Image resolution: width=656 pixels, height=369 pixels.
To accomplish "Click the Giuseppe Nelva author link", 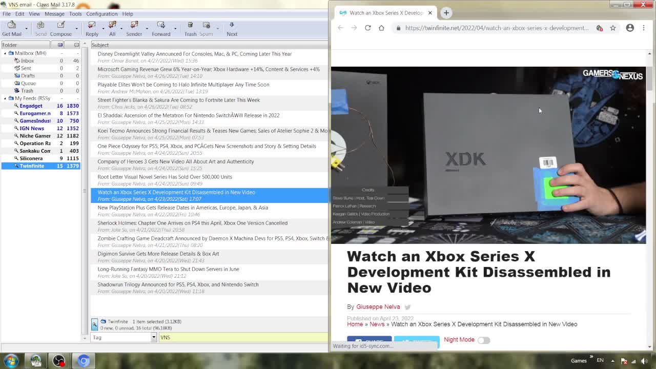I will (378, 306).
